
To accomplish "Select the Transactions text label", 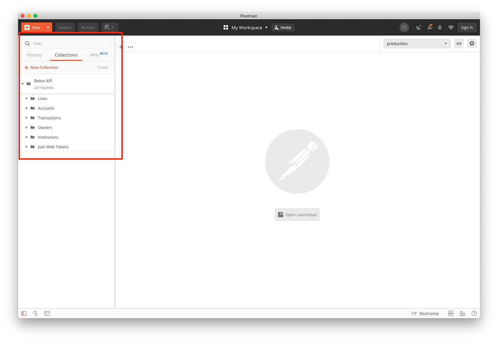I will click(49, 118).
